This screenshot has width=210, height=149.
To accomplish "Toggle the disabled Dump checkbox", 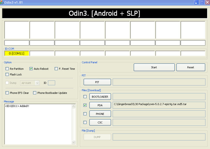I will tap(7, 83).
